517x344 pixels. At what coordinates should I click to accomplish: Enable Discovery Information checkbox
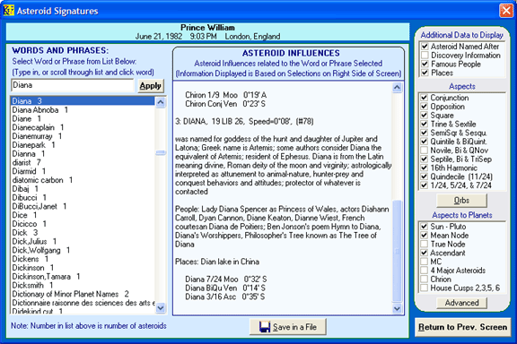[425, 56]
